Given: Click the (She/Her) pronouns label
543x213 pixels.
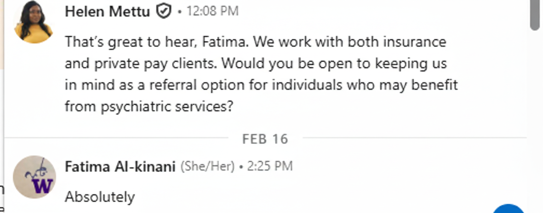Looking at the screenshot, I should 208,166.
